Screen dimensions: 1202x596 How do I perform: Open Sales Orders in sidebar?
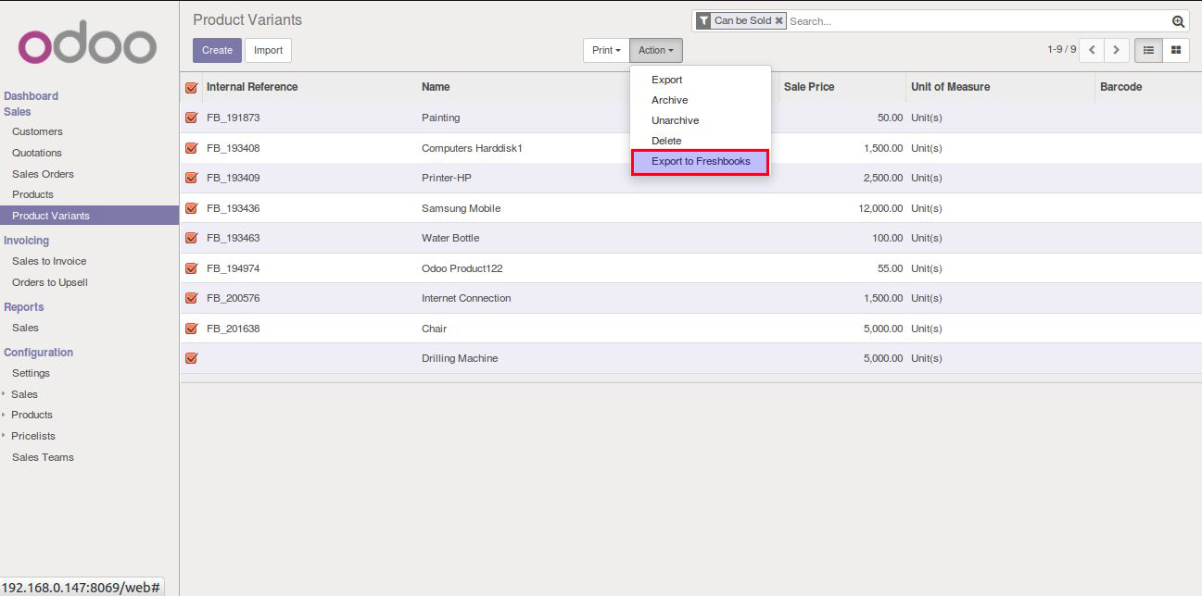tap(43, 174)
